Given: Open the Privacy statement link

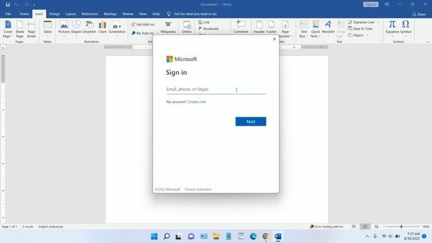Looking at the screenshot, I should click(x=198, y=190).
